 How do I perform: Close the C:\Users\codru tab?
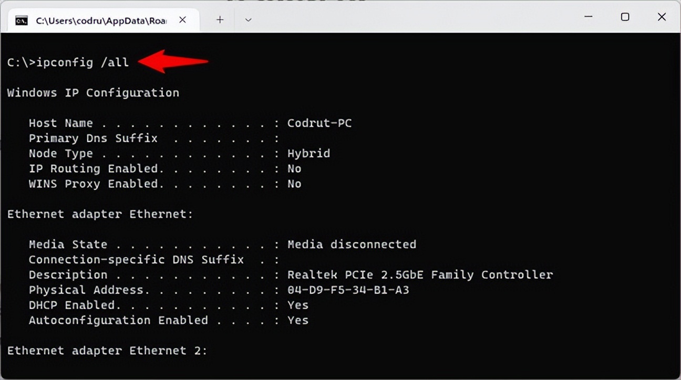coord(182,20)
